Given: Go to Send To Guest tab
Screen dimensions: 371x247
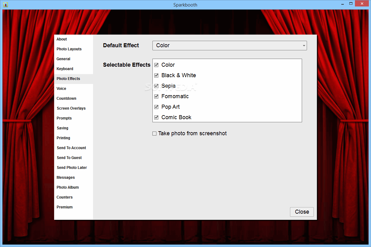Looking at the screenshot, I should point(74,158).
